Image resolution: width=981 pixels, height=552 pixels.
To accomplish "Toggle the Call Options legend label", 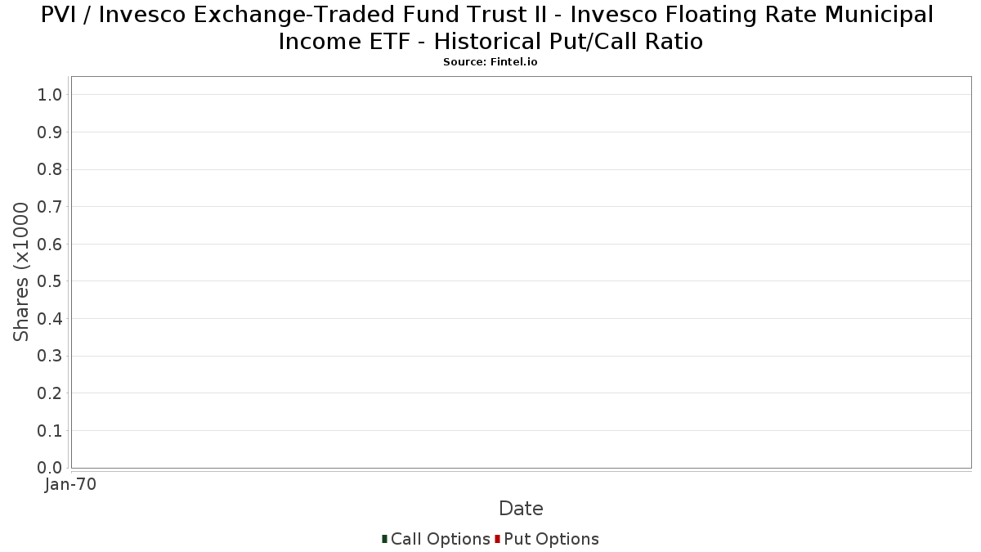I will pos(440,539).
